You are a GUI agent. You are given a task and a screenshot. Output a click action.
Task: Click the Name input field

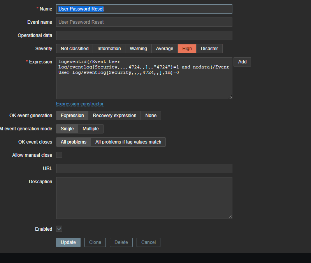coord(144,9)
